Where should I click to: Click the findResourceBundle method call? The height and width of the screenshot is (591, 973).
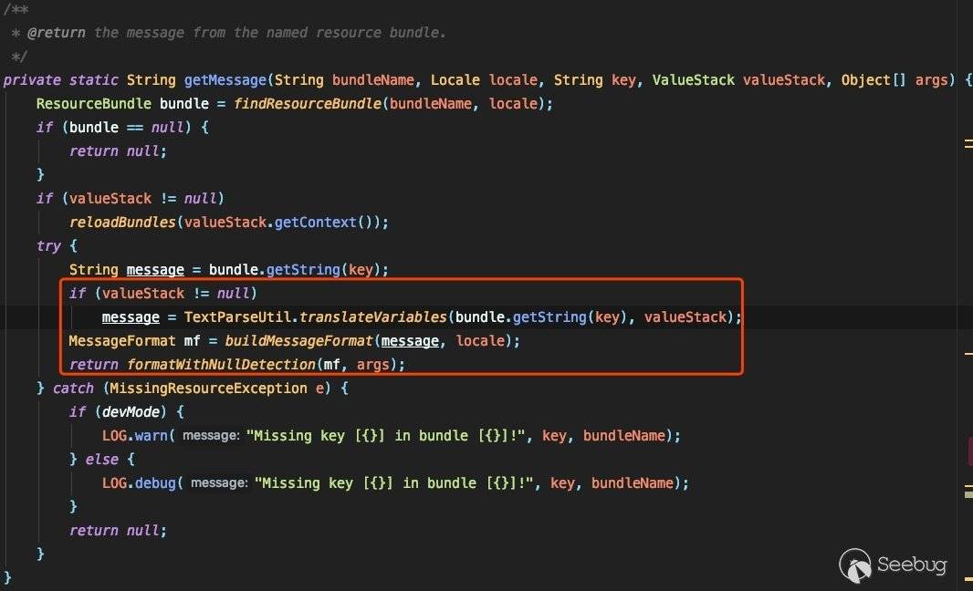tap(308, 104)
